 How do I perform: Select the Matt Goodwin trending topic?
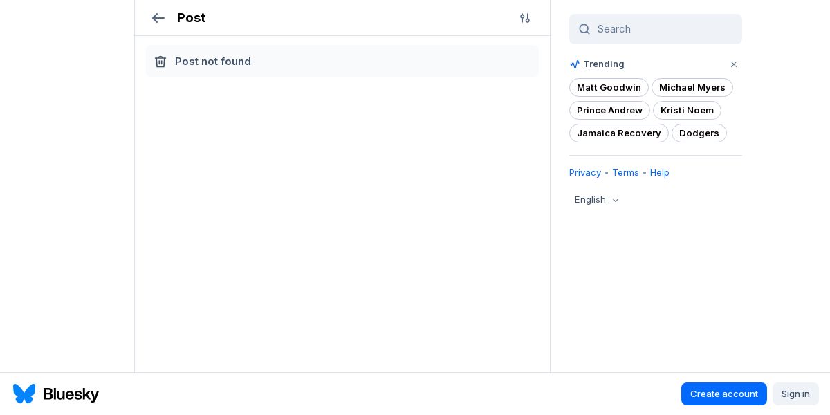[609, 87]
